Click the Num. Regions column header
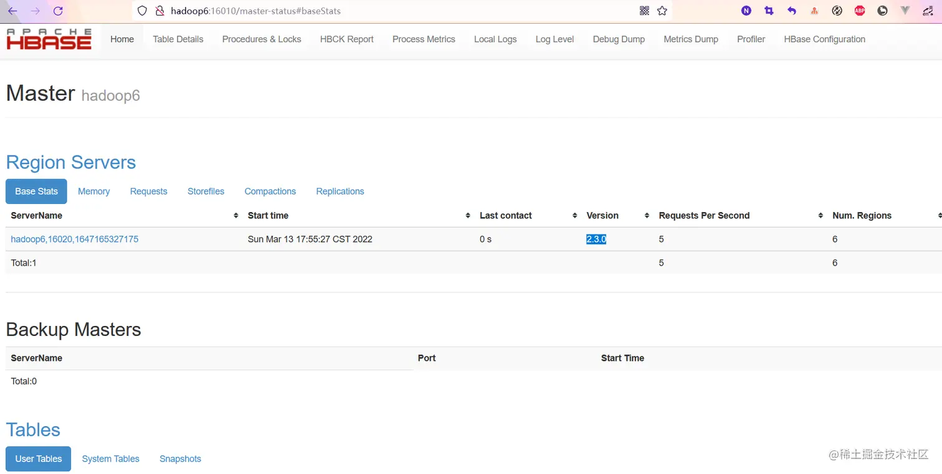 click(x=862, y=215)
